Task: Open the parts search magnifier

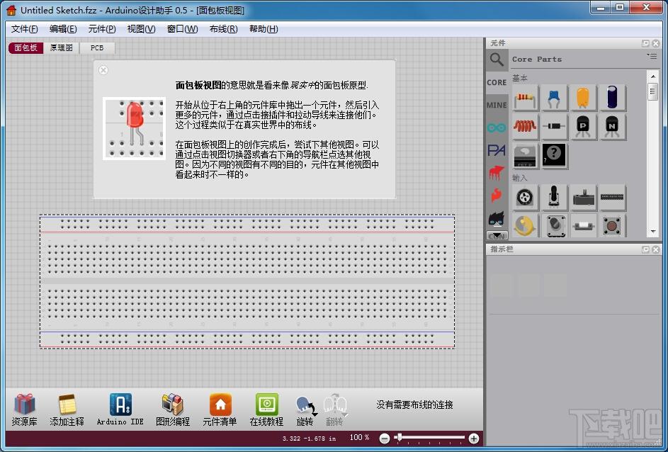Action: pyautogui.click(x=497, y=59)
